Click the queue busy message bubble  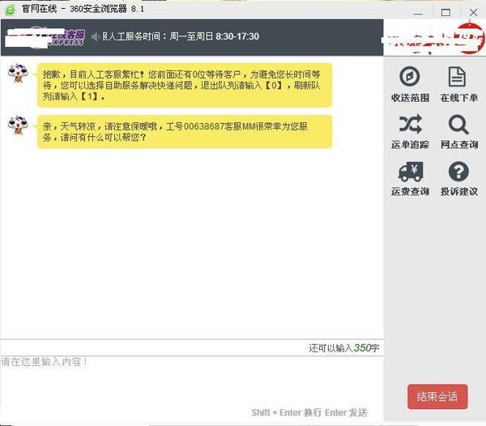185,83
